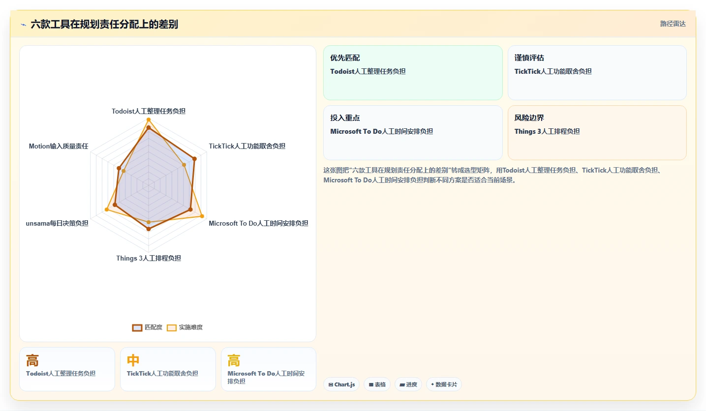The height and width of the screenshot is (411, 706).
Task: Click orange 实施难度 point on Motion axis
Action: point(123,171)
